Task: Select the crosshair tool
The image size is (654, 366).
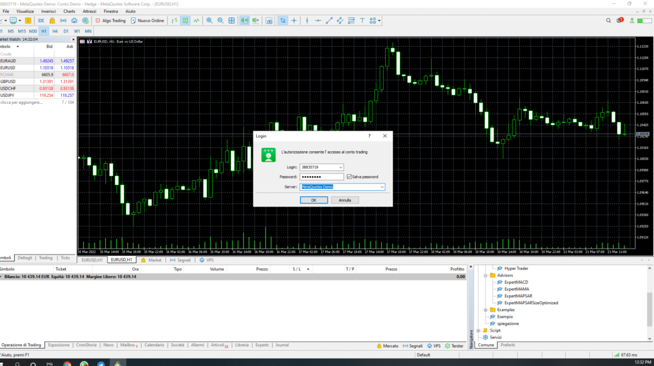Action: (294, 20)
